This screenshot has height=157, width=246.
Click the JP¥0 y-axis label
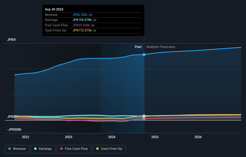[11, 117]
